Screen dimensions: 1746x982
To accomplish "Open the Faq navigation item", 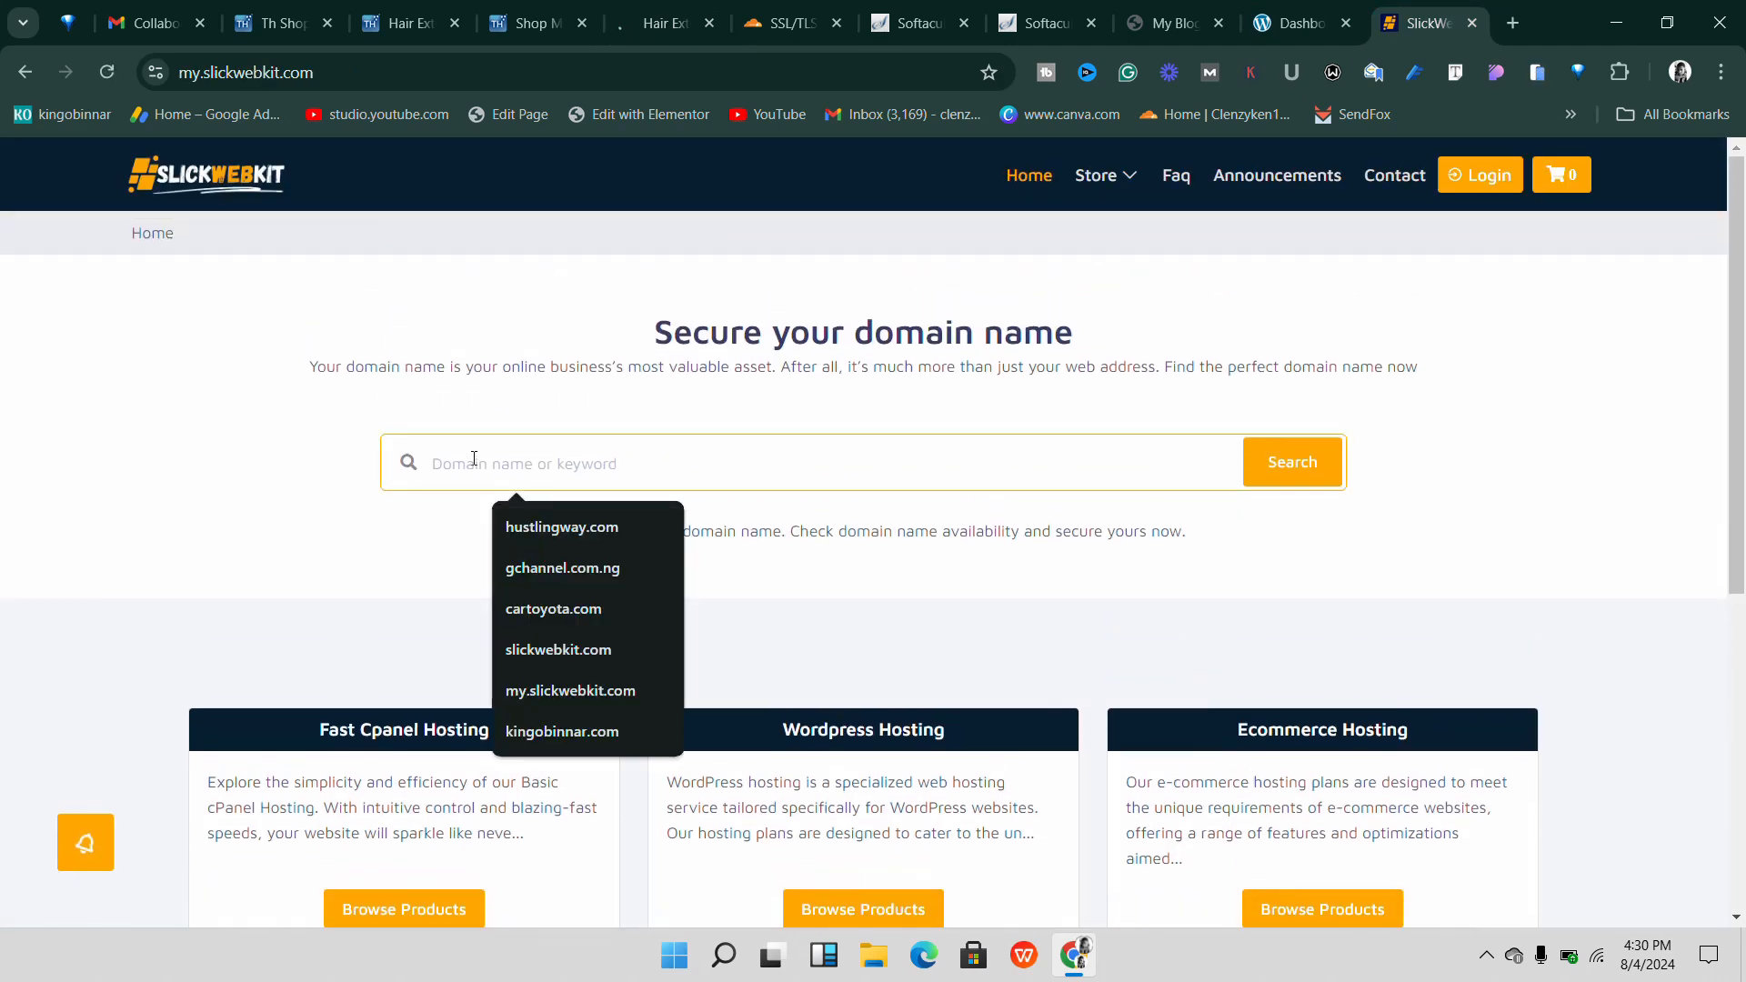I will click(x=1176, y=175).
